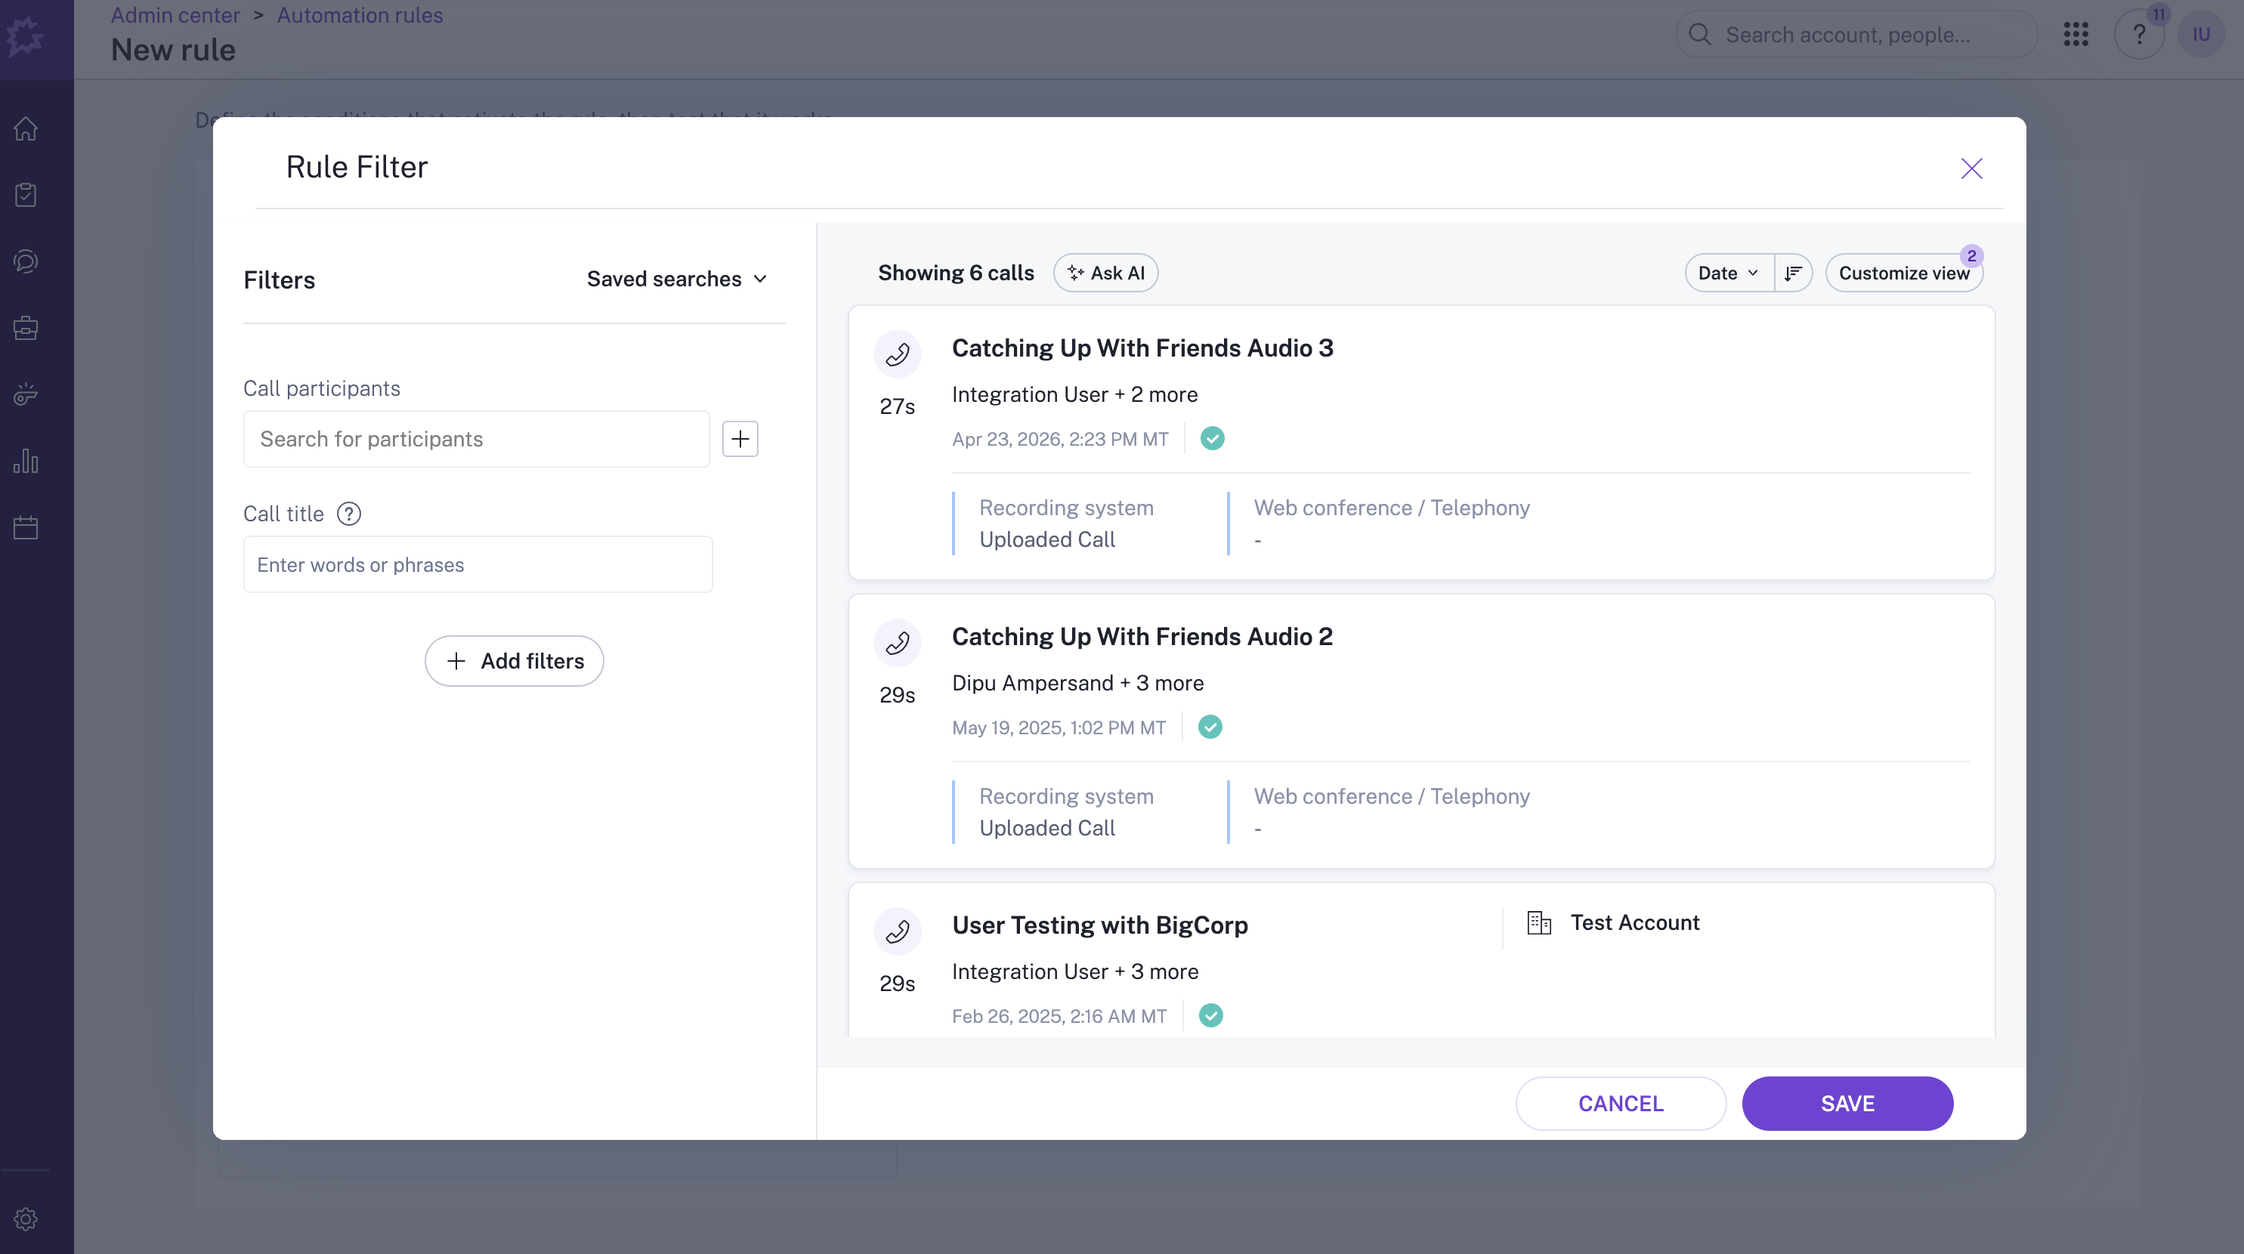Open call Catching Up With Friends Audio 2
The height and width of the screenshot is (1254, 2244).
pos(1142,637)
